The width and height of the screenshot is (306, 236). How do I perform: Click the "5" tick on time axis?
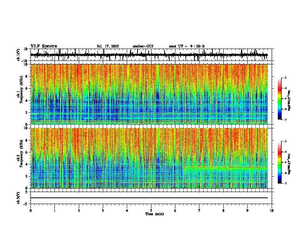(x=151, y=211)
